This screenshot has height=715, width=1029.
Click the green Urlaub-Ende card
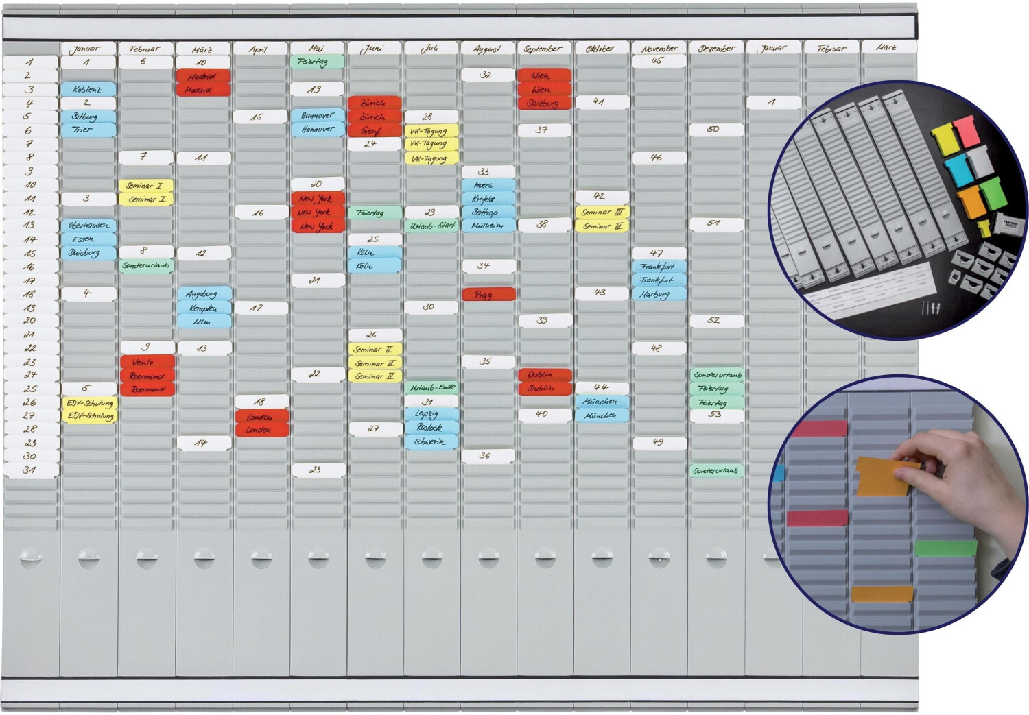(431, 388)
